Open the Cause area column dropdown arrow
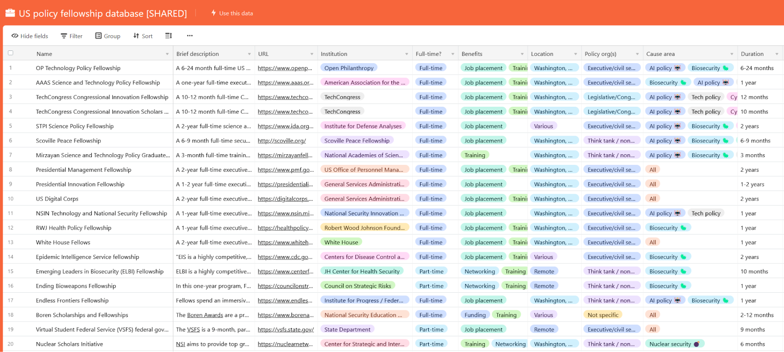 [x=732, y=54]
